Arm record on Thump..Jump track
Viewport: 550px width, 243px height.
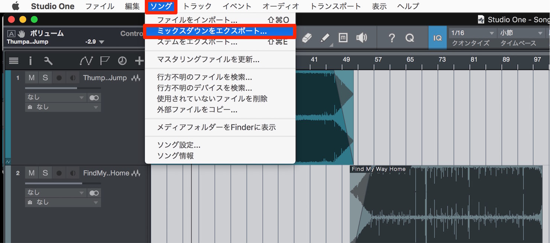59,78
